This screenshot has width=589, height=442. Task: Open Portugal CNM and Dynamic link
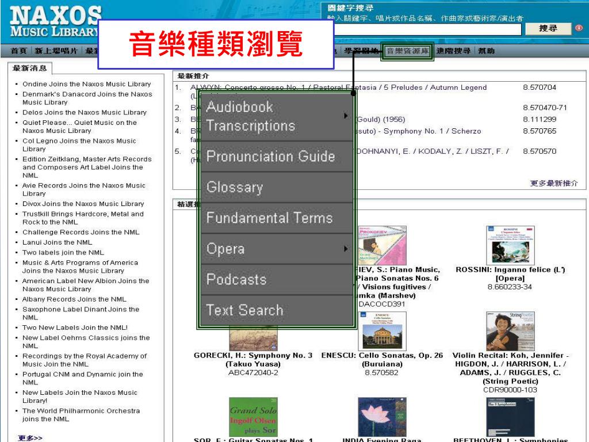[83, 378]
